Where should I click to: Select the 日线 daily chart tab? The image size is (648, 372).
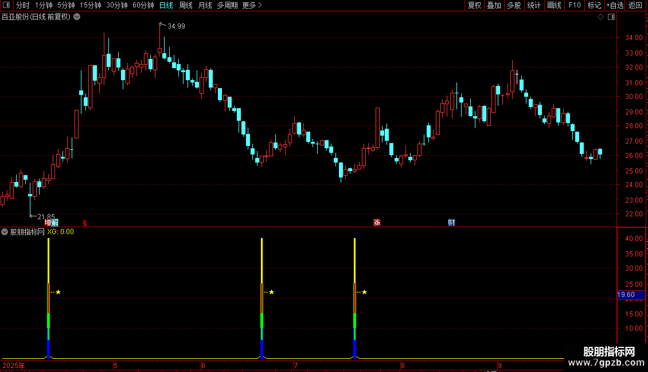pos(166,5)
